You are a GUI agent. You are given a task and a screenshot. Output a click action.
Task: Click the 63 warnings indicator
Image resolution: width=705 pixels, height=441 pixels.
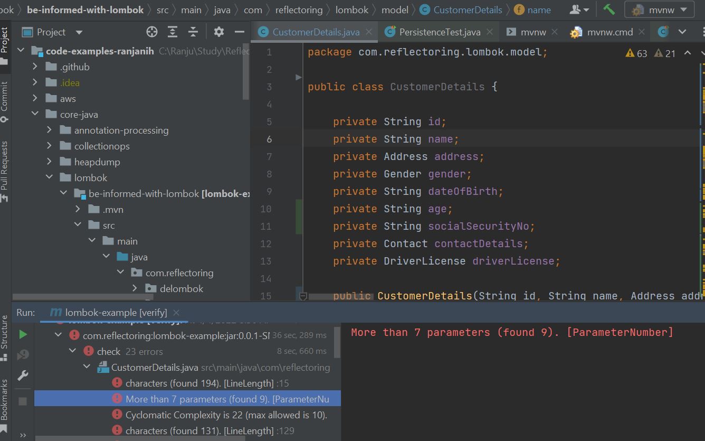coord(636,53)
